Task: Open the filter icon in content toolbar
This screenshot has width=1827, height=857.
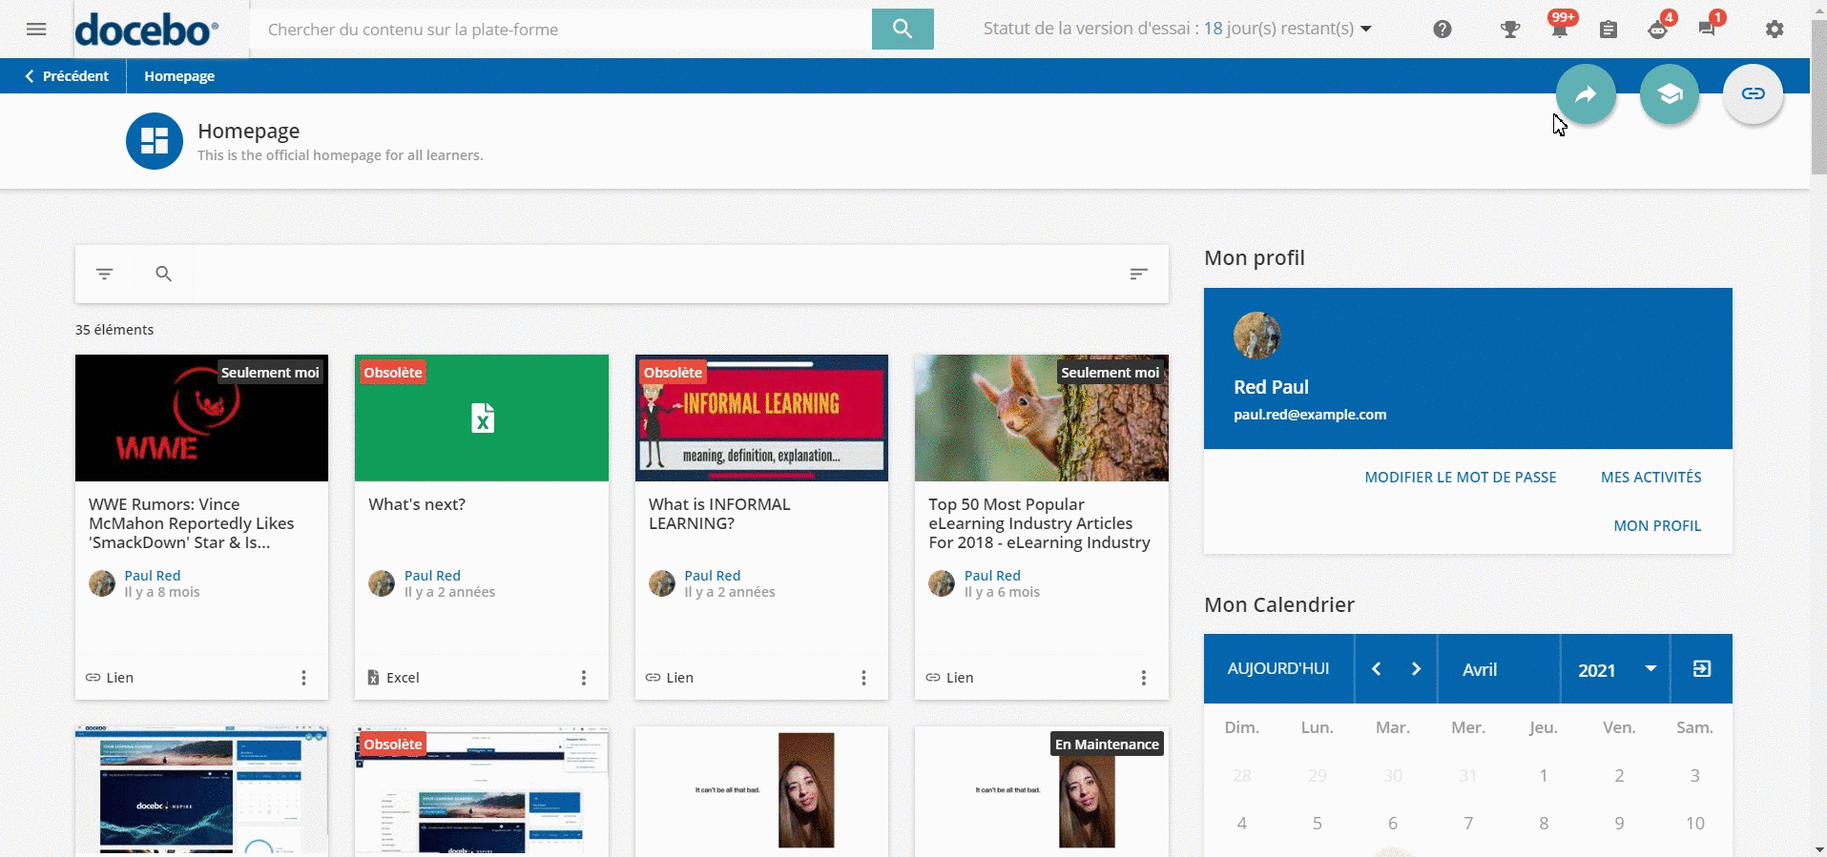Action: tap(105, 275)
